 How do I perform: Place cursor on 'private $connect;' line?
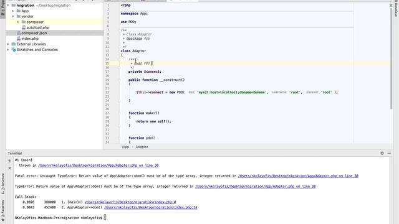click(x=145, y=72)
